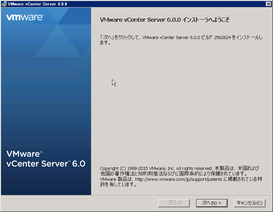Click the 次へ(N) > button

[x=212, y=203]
